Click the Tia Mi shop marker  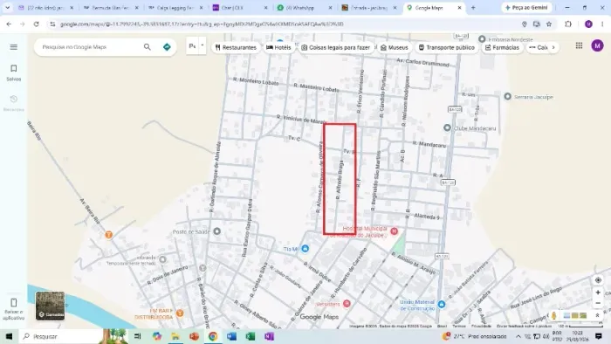pos(305,249)
